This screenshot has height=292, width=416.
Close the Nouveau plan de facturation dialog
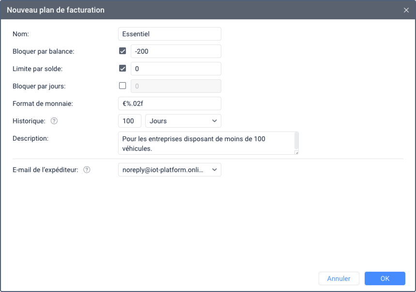pos(406,10)
